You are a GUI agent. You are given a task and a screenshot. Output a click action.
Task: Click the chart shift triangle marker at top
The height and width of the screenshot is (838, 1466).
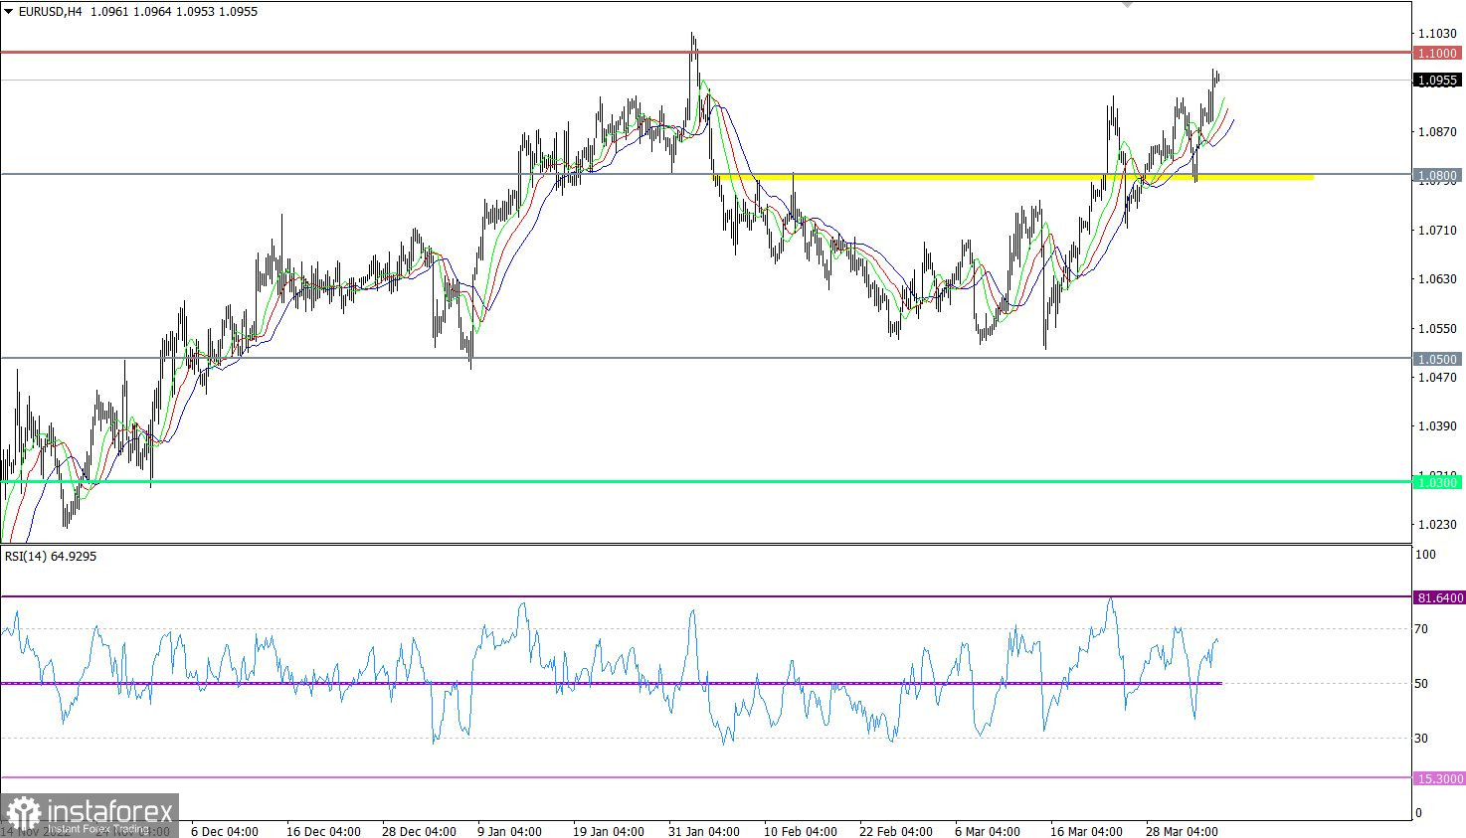point(1127,4)
